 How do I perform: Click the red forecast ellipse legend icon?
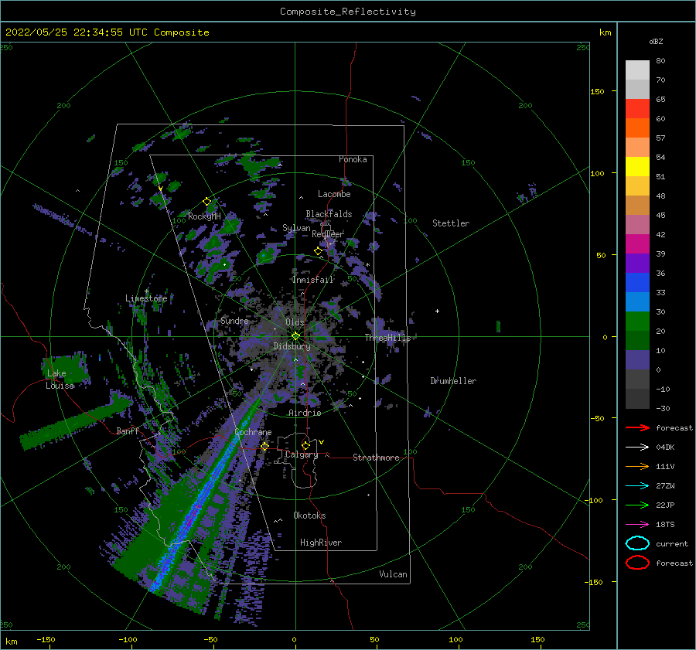(637, 563)
